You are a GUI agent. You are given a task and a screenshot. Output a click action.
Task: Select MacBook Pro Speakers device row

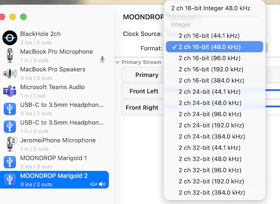coord(54,73)
